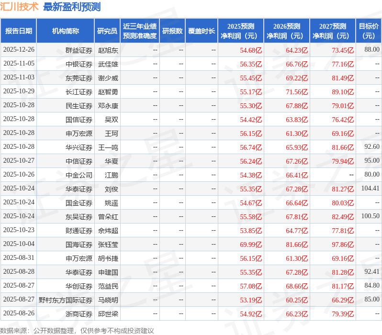Select analyst 申建国

coord(108,273)
